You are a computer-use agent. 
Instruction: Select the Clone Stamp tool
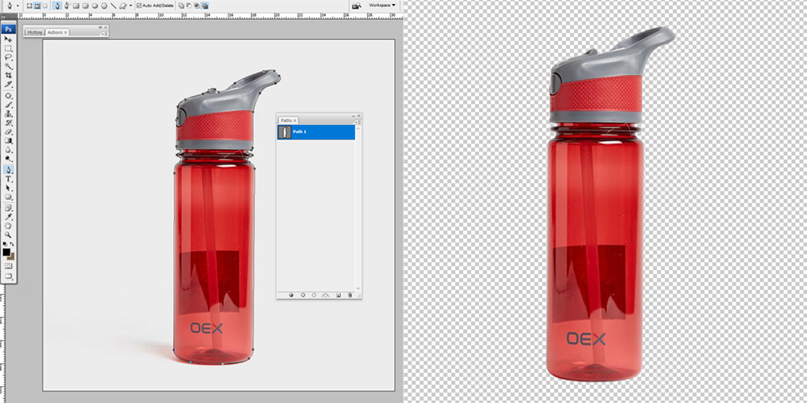pyautogui.click(x=8, y=114)
